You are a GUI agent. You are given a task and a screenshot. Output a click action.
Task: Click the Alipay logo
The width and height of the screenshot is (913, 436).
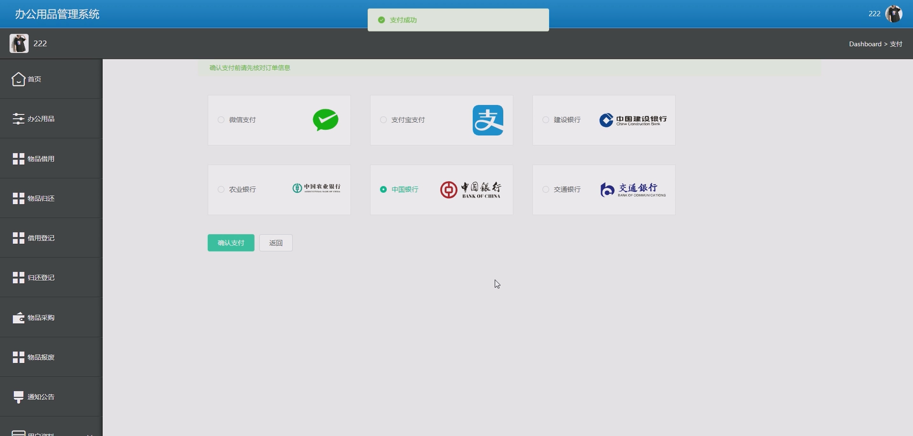(488, 120)
